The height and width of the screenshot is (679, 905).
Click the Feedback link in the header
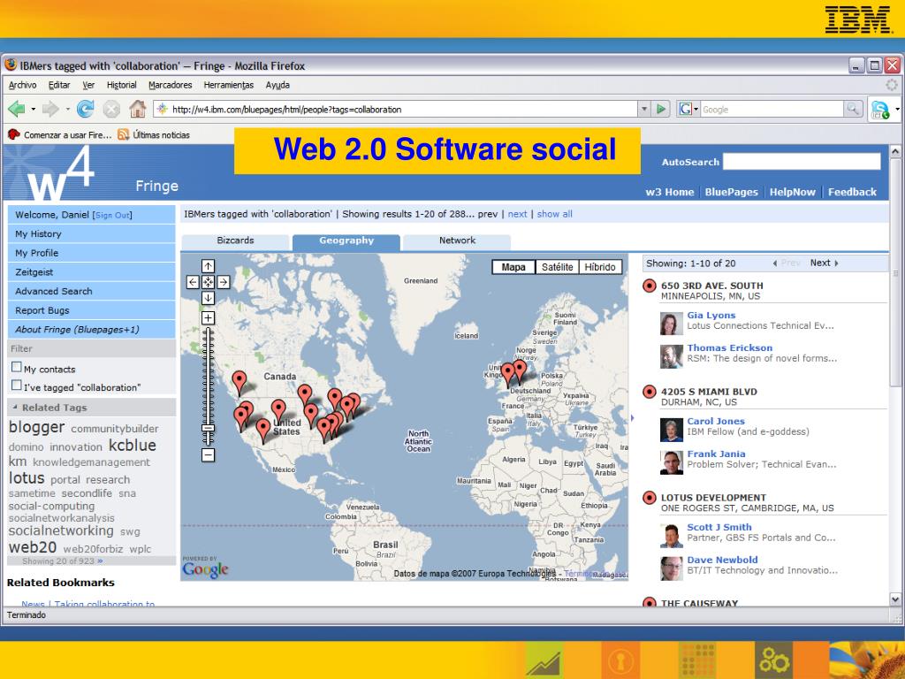point(852,192)
